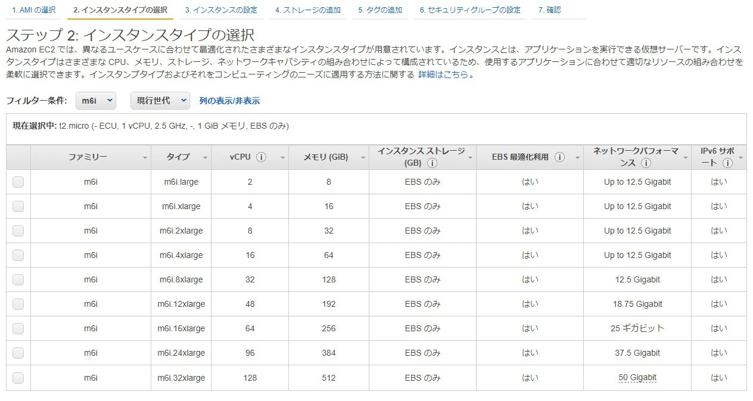Screen dimensions: 753x401
Task: Tick the m6i.2xlarge row checkbox
Action: click(18, 231)
